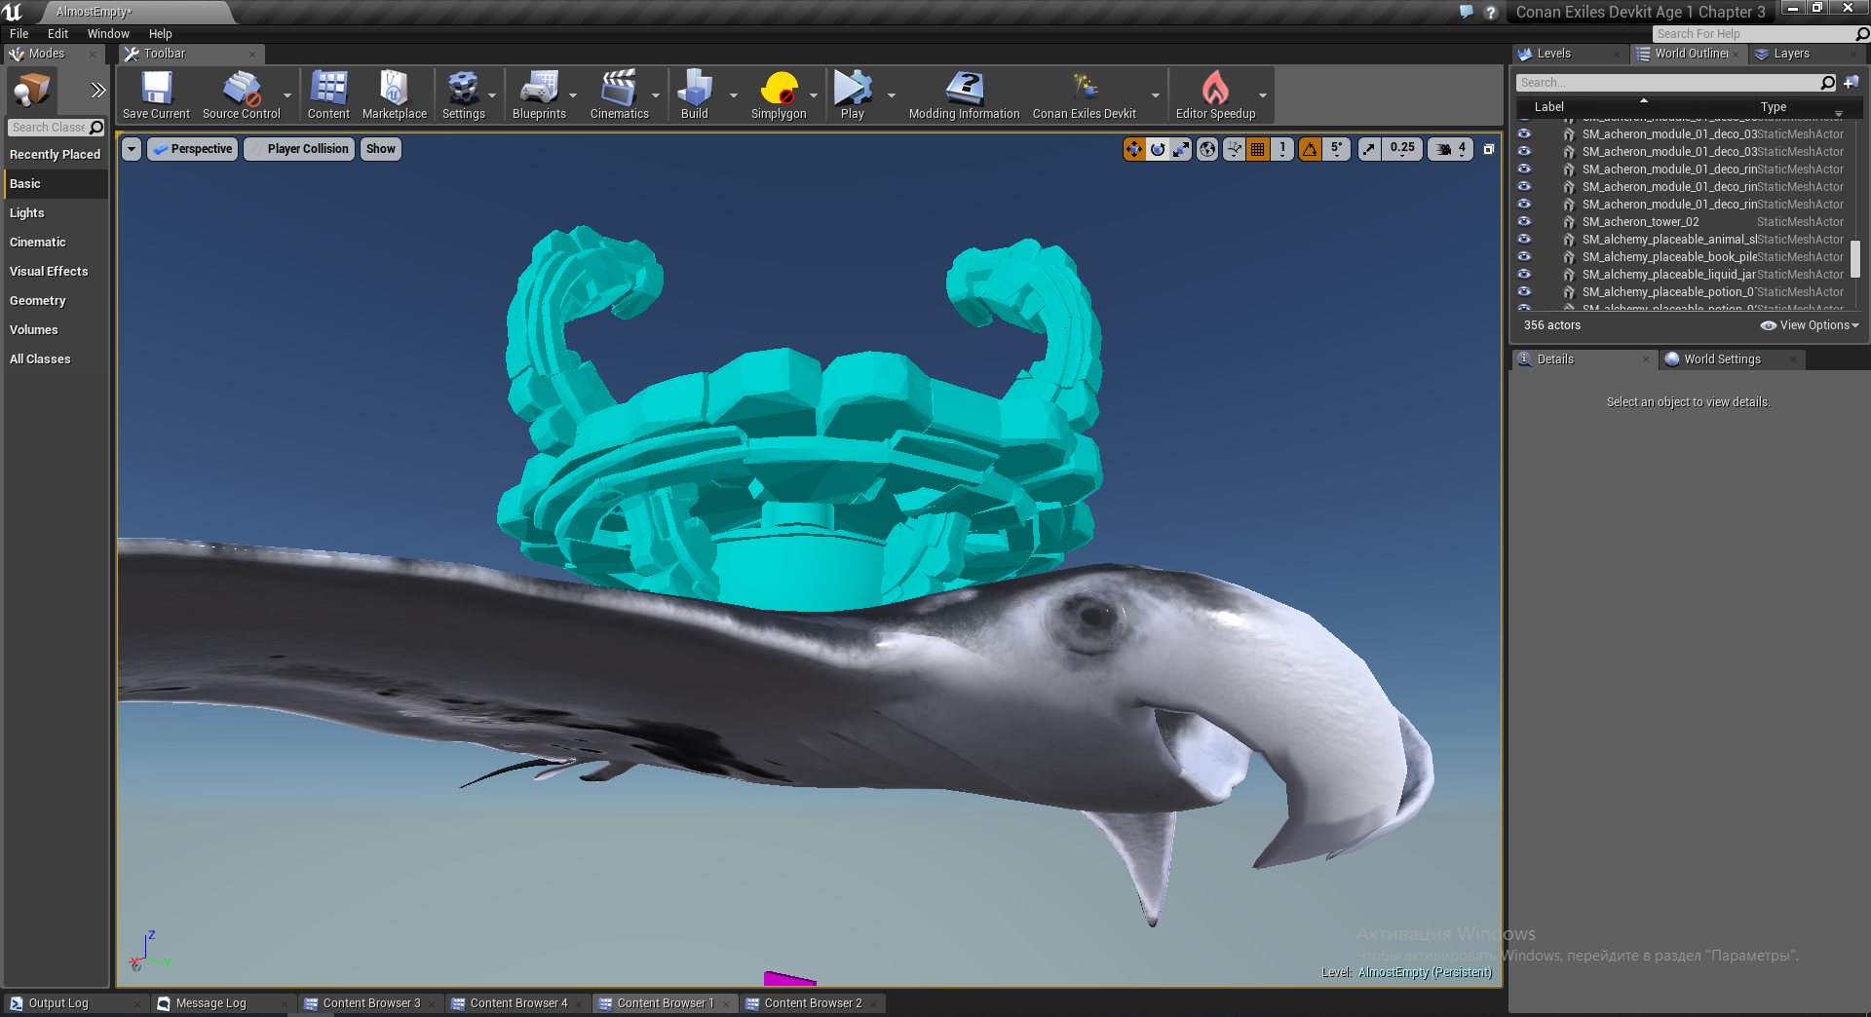Image resolution: width=1871 pixels, height=1017 pixels.
Task: Select the scale gizmo tool in viewport
Action: click(x=1181, y=149)
